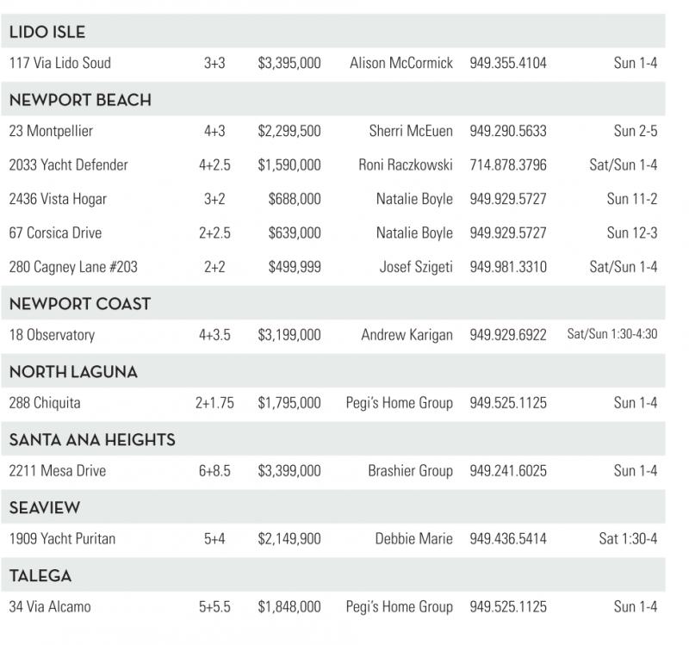
Task: Click the Newport Coast section header
Action: [x=79, y=304]
